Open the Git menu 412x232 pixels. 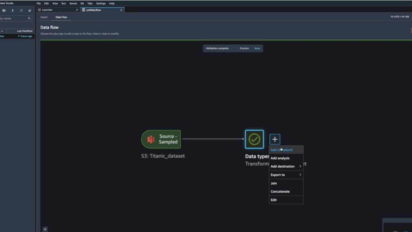tap(82, 3)
